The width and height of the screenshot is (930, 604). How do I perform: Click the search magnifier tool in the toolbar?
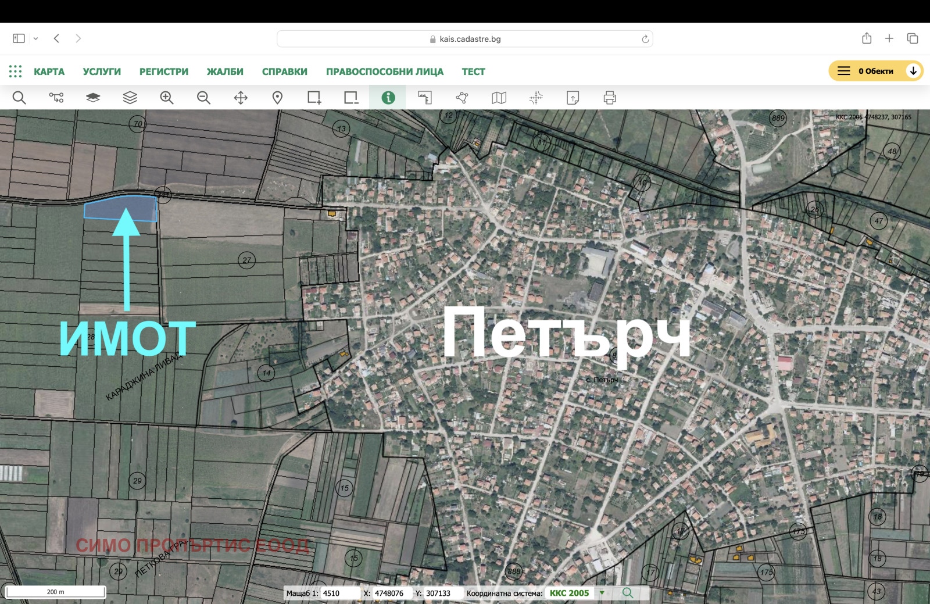point(19,98)
